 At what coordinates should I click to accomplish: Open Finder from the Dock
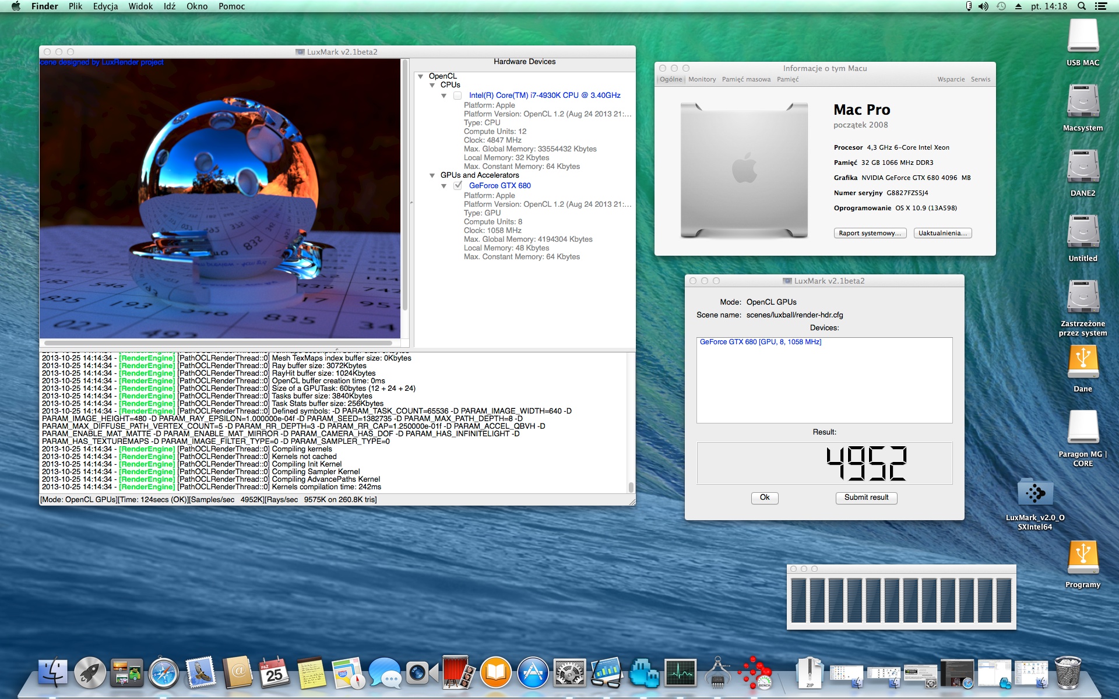click(52, 673)
